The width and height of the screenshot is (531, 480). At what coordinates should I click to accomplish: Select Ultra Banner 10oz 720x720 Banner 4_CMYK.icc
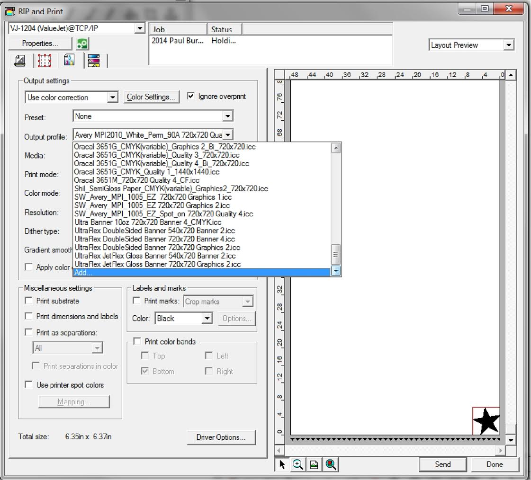148,222
